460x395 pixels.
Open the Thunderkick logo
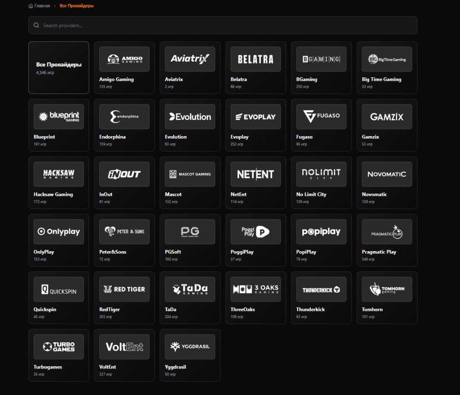(x=321, y=289)
